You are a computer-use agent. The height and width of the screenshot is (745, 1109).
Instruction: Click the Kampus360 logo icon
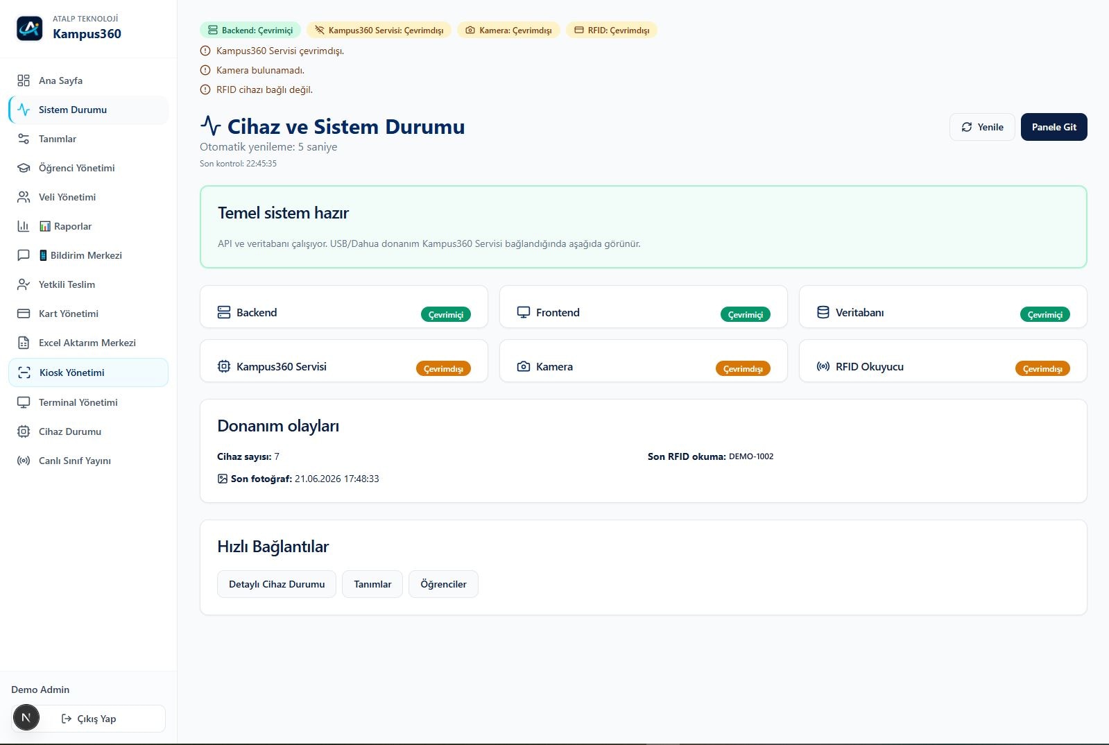(x=29, y=28)
